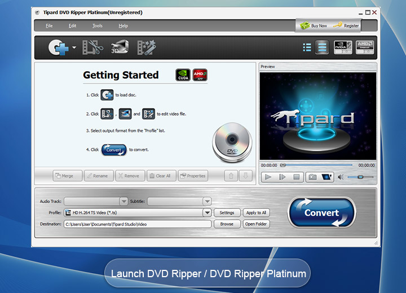The height and width of the screenshot is (293, 406).
Task: Switch to the detailed list view
Action: coord(322,47)
